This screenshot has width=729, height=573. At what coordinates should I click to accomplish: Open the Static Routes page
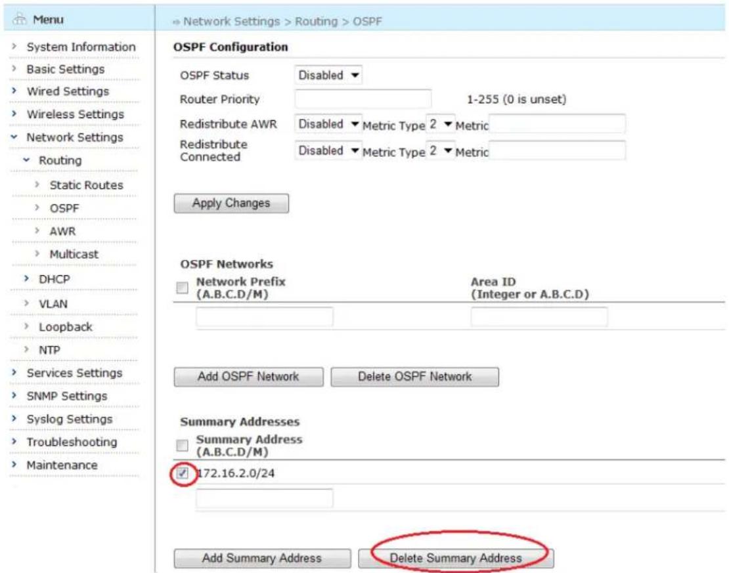(x=87, y=185)
